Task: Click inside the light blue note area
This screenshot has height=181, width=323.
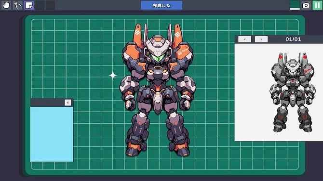Action: tap(52, 134)
